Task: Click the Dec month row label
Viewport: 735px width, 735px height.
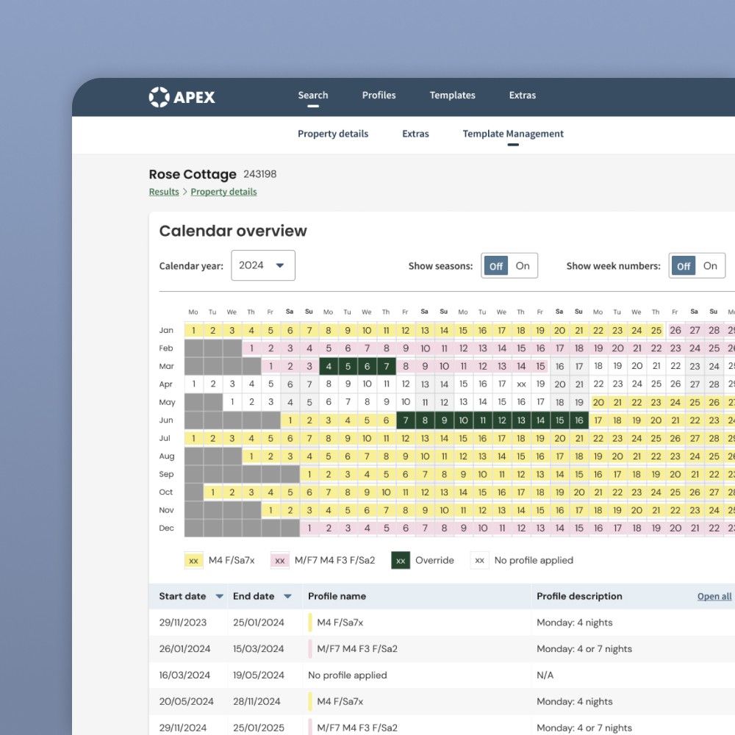Action: [166, 528]
